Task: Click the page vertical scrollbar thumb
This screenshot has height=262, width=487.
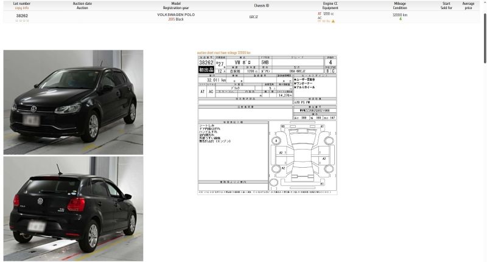Action: [485, 38]
